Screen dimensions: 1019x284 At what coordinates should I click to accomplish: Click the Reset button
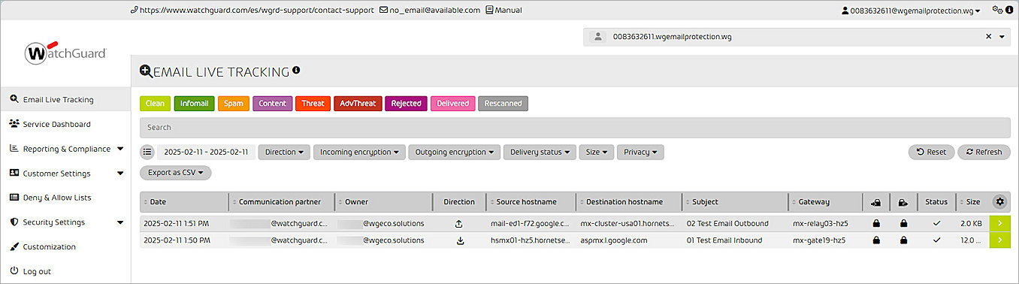(931, 152)
